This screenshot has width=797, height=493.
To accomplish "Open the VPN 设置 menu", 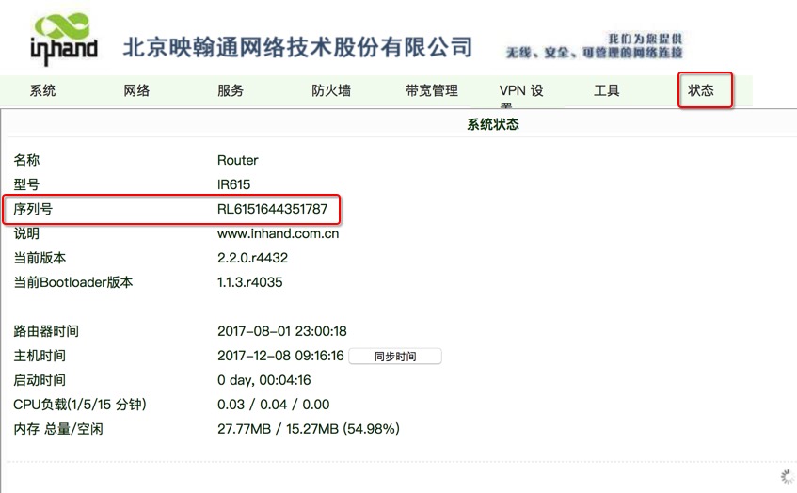I will (x=521, y=92).
